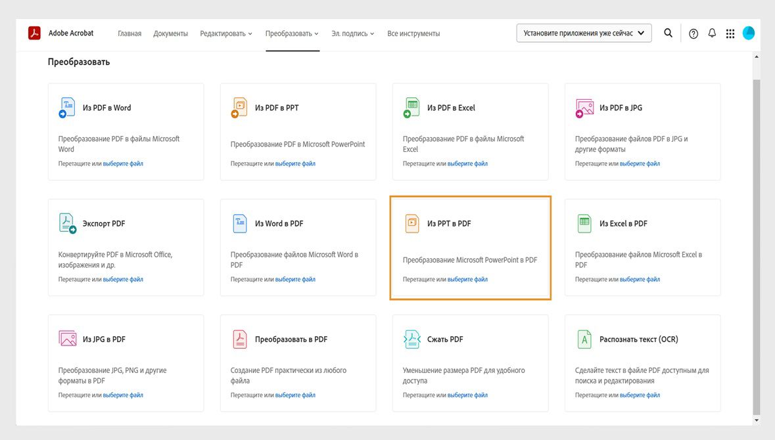Click the Adobe Acrobat logo icon
Image resolution: width=775 pixels, height=440 pixels.
pyautogui.click(x=34, y=33)
